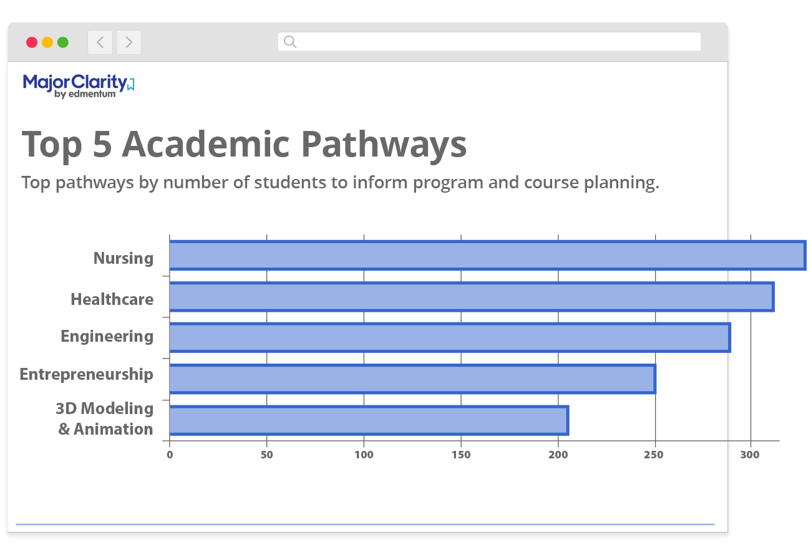Screen dimensions: 811x555
Task: Click the browser back arrow button
Action: click(100, 42)
